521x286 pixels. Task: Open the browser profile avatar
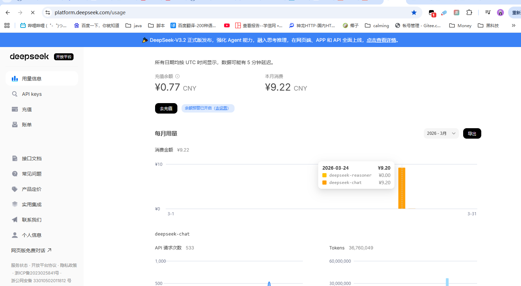500,13
